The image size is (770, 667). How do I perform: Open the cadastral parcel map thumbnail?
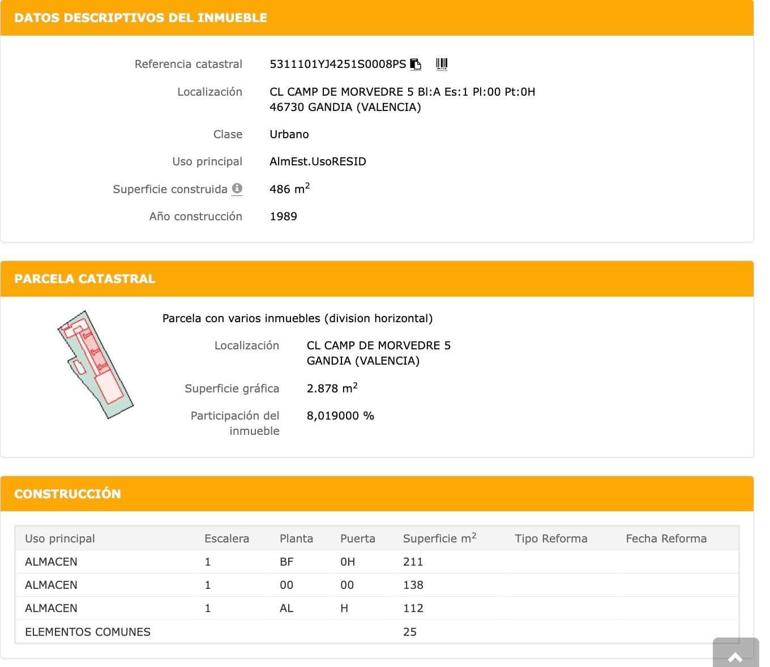(x=95, y=365)
